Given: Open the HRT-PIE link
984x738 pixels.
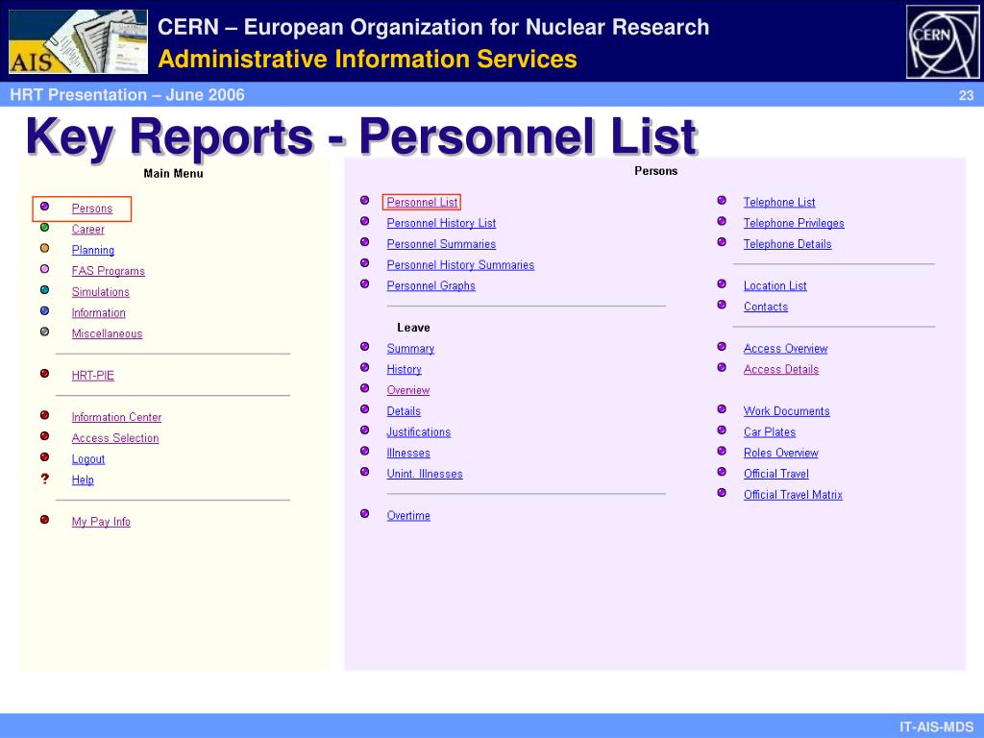Looking at the screenshot, I should (x=93, y=376).
